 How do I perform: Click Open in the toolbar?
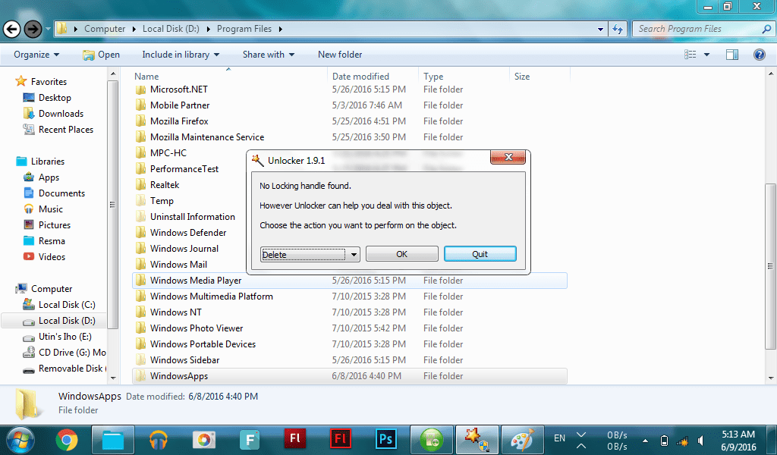pyautogui.click(x=101, y=55)
